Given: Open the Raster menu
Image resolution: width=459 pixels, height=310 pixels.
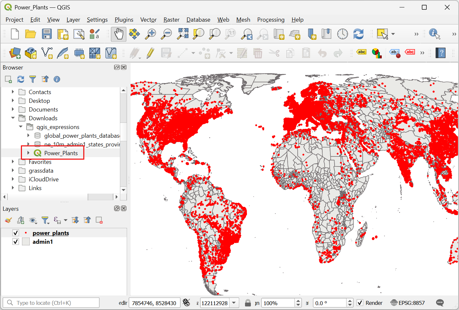Looking at the screenshot, I should point(171,20).
